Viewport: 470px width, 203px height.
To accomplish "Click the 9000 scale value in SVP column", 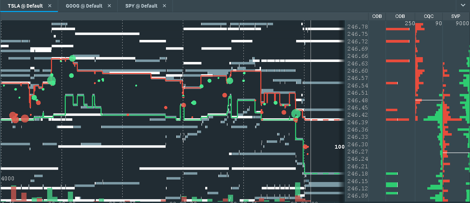I will pyautogui.click(x=463, y=23).
